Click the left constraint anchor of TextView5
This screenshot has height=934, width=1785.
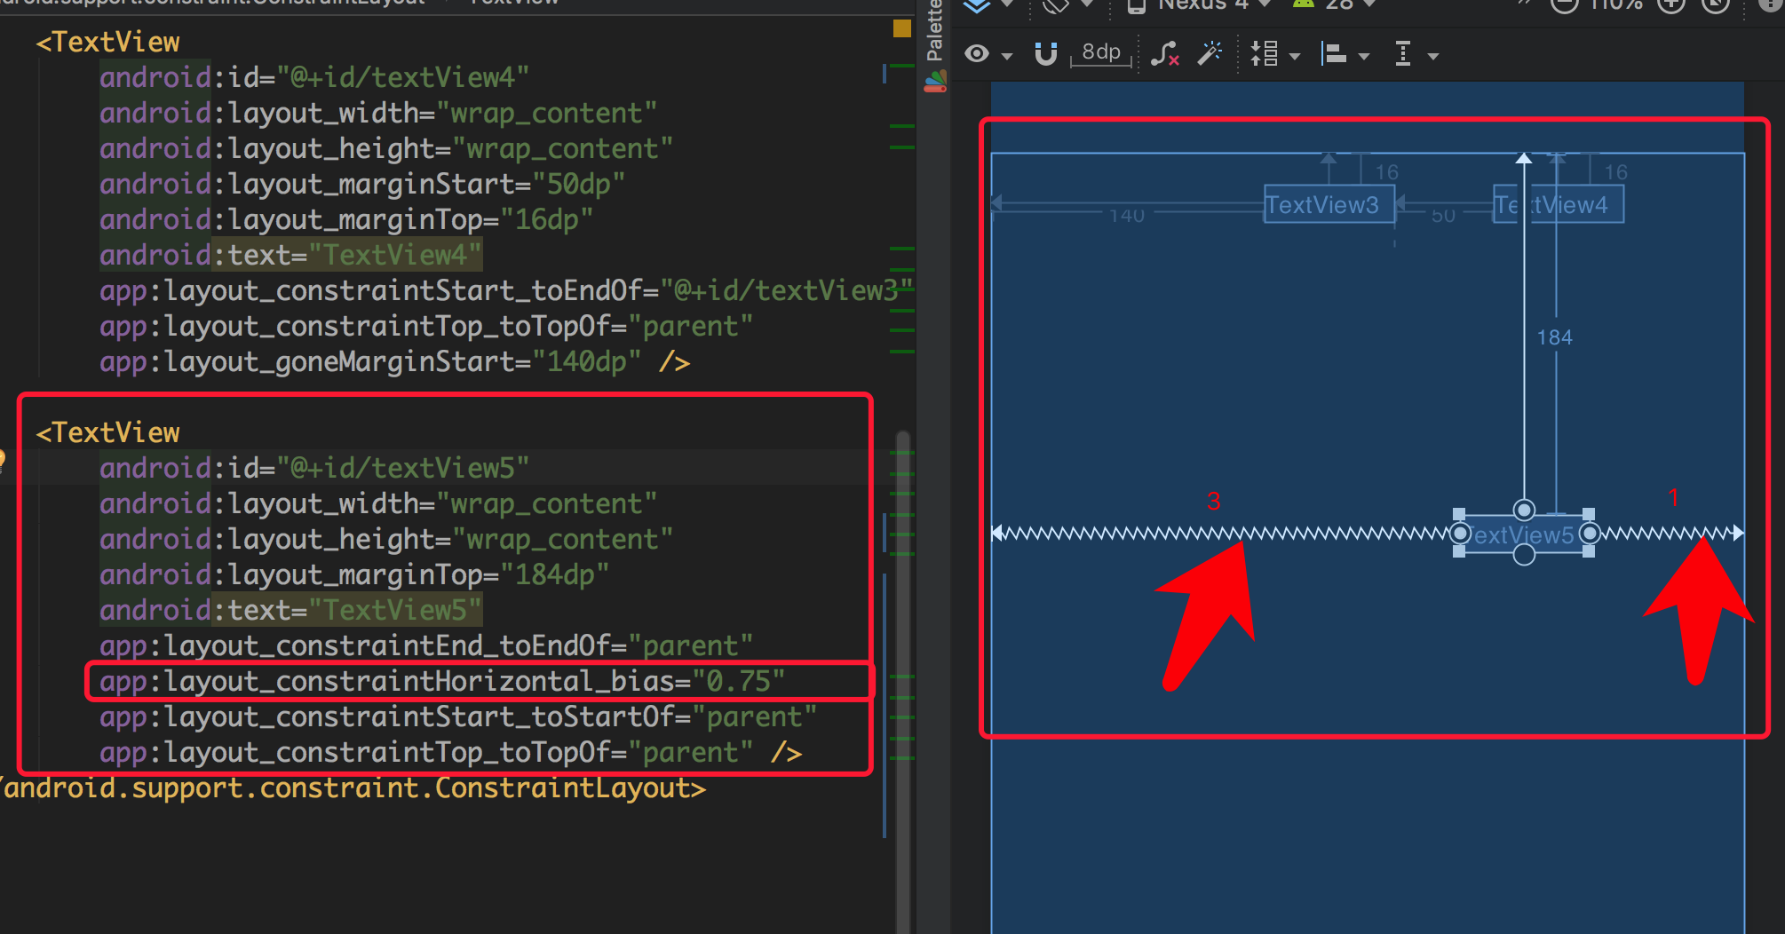(x=1459, y=534)
